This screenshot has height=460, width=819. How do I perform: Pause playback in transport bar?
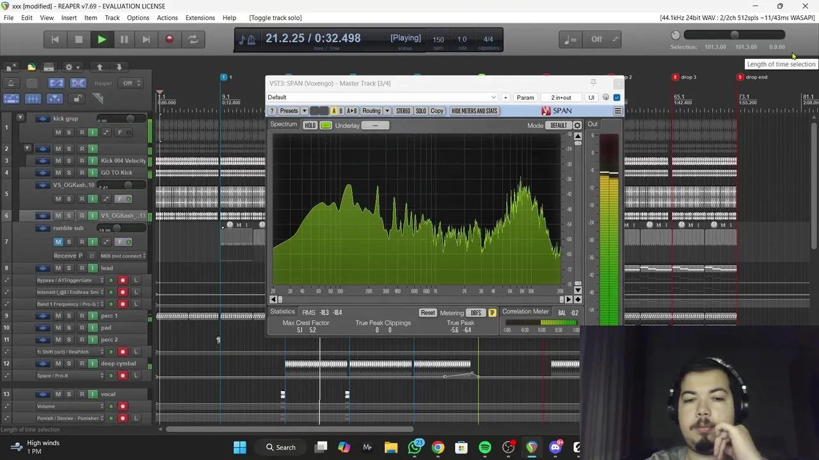(124, 40)
